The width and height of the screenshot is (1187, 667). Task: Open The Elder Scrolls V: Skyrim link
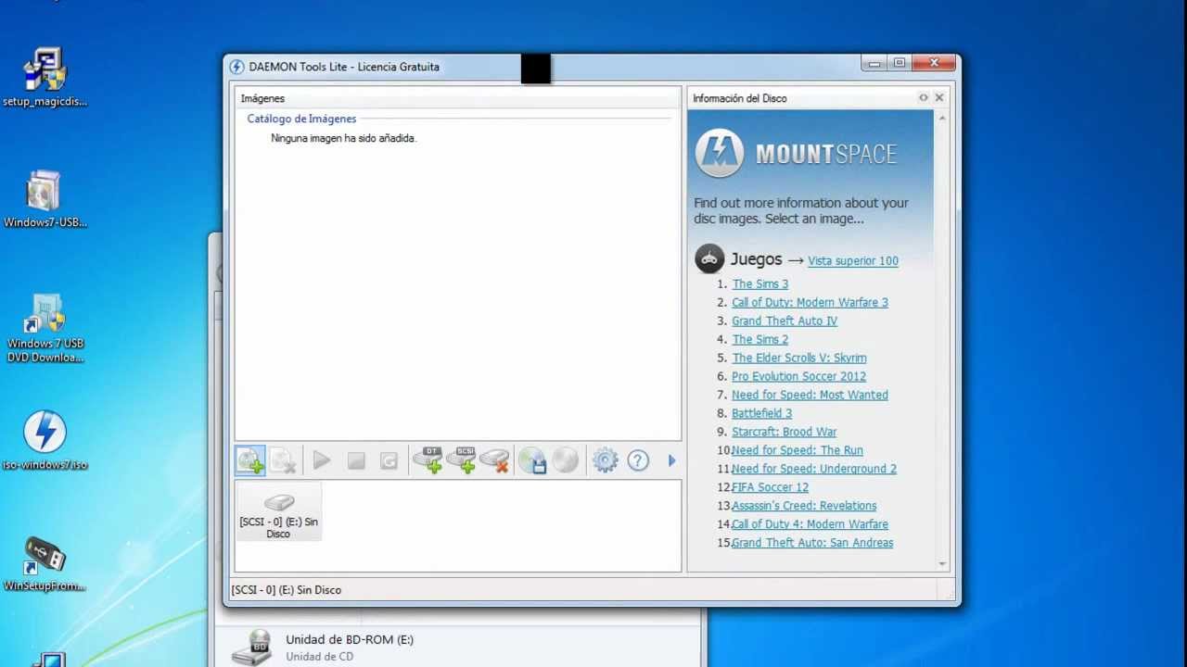point(799,359)
